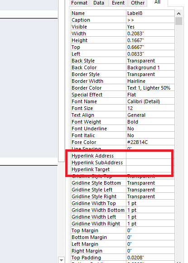Select the Font Underline No value

(x=150, y=129)
